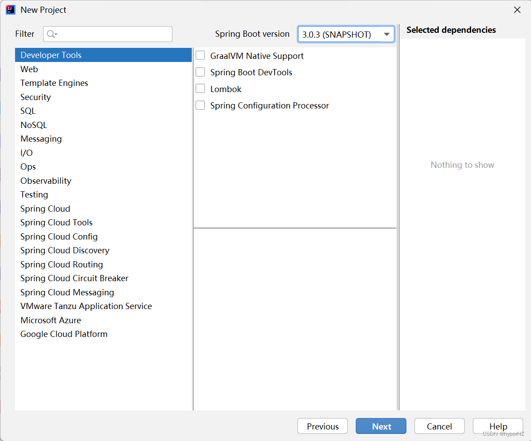Select the Testing category
Image resolution: width=531 pixels, height=441 pixels.
point(103,195)
